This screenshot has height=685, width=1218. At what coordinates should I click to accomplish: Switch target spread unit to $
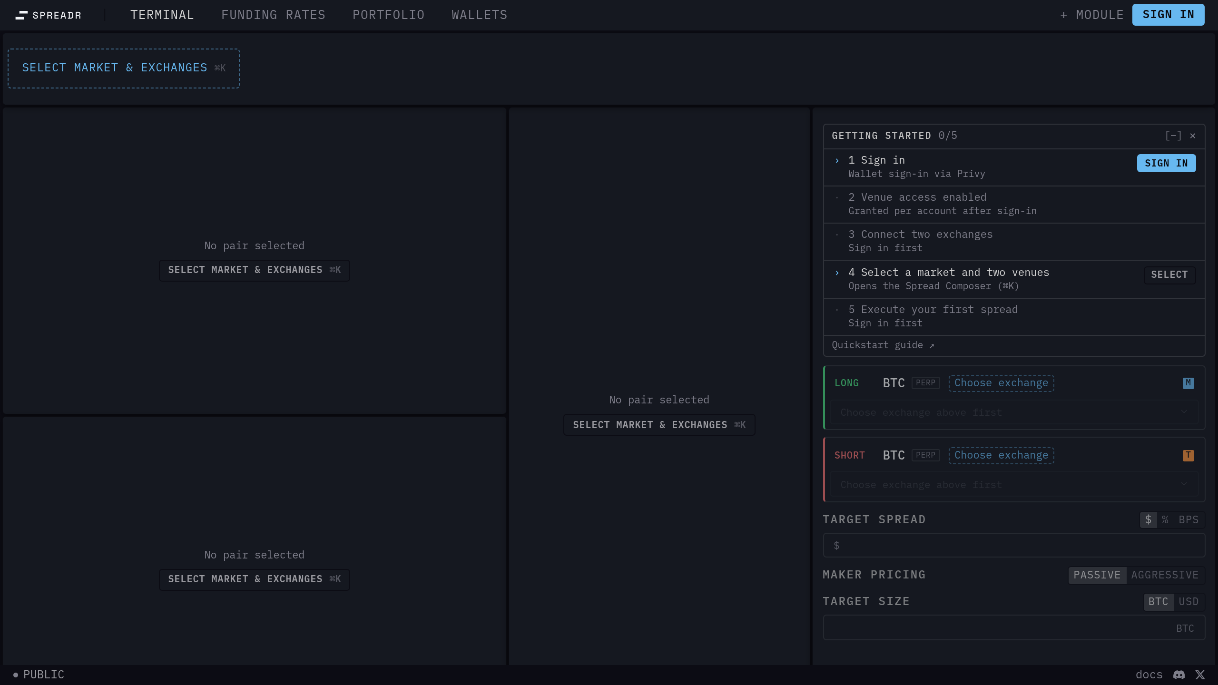tap(1149, 519)
